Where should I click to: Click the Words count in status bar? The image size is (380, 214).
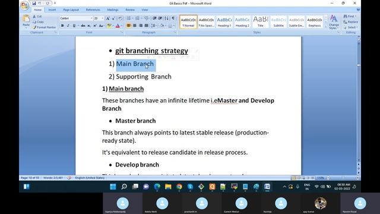[x=53, y=178]
